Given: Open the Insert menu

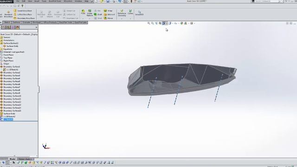Looking at the screenshot, I should (37, 1).
